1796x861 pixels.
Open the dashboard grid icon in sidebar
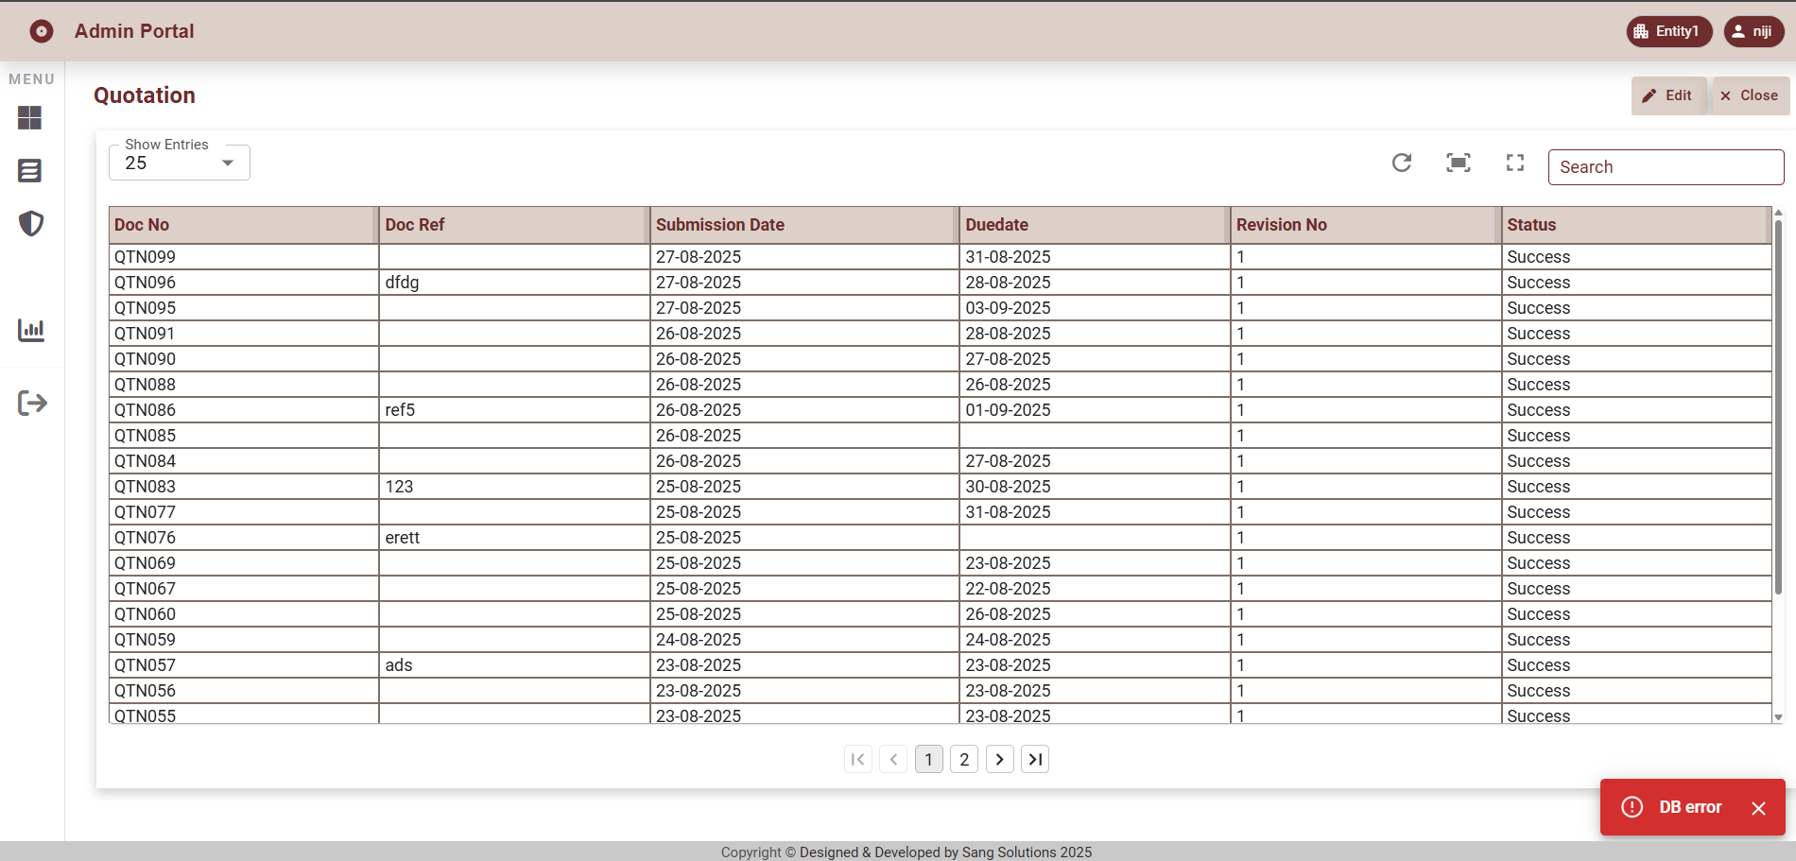[30, 118]
